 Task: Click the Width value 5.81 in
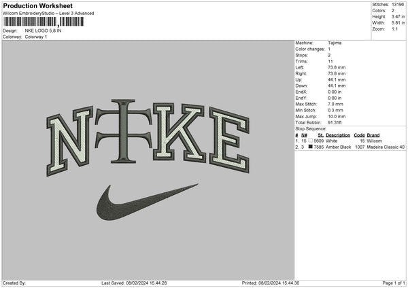398,23
